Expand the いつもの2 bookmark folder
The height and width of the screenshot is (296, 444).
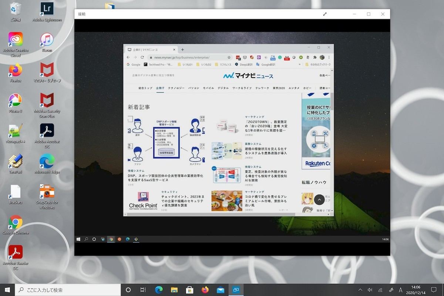point(203,64)
